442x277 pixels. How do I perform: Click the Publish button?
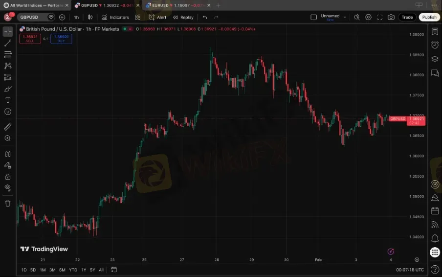(429, 17)
